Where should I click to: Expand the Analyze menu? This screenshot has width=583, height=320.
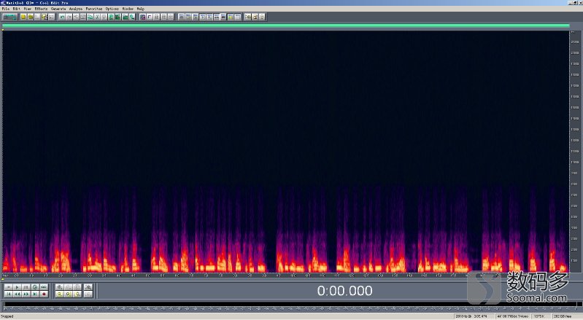point(76,9)
